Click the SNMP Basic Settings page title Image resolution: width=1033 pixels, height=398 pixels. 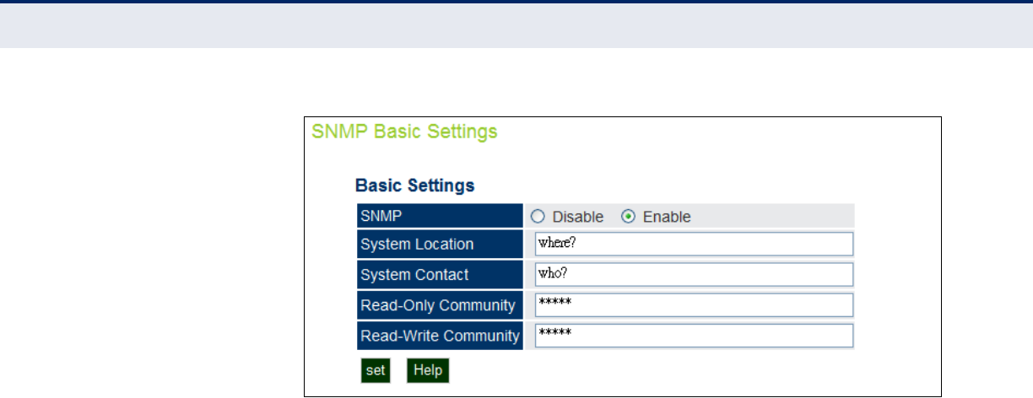pyautogui.click(x=405, y=132)
